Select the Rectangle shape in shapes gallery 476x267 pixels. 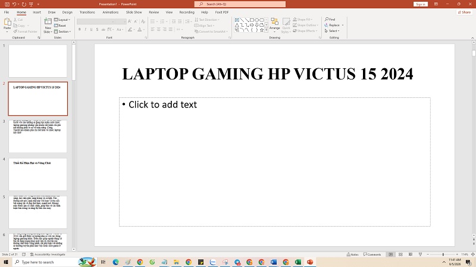point(252,20)
